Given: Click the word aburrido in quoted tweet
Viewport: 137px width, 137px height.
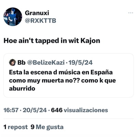Looking at the screenshot, I should [x=22, y=88].
